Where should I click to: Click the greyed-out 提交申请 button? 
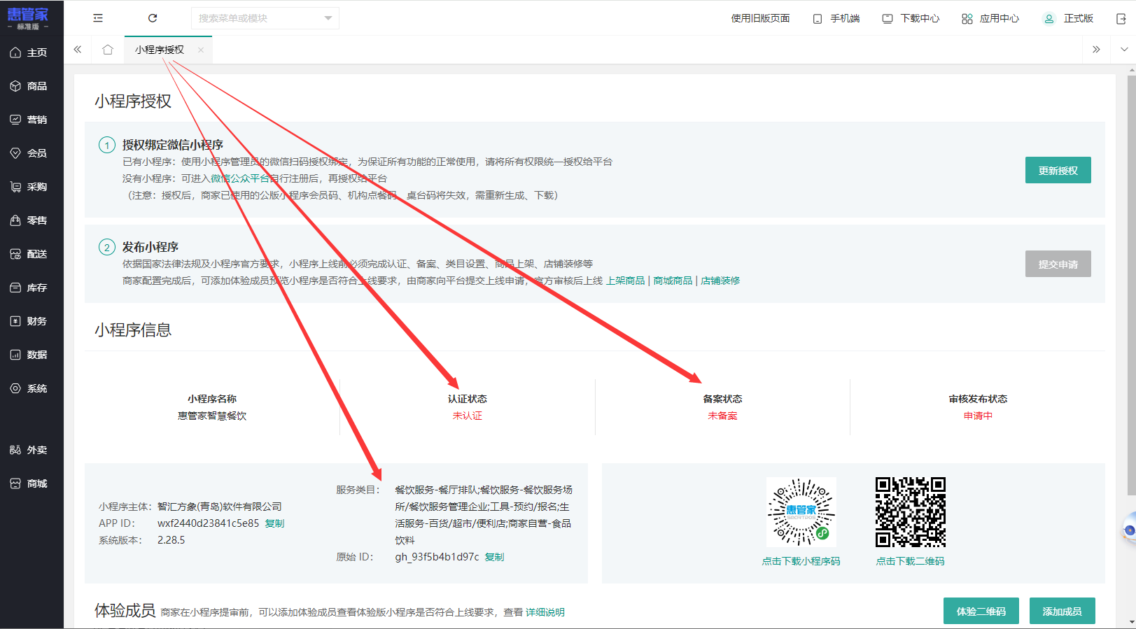point(1058,264)
